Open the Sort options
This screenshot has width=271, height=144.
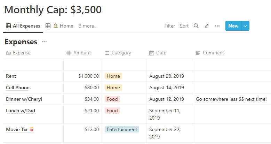(x=184, y=26)
